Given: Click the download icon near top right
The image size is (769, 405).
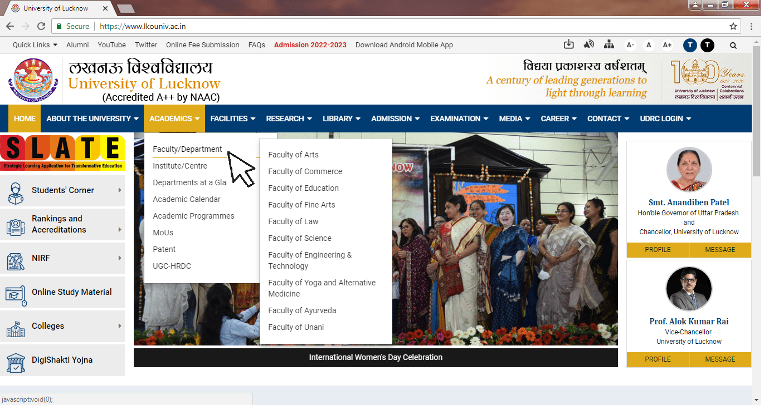Looking at the screenshot, I should click(569, 45).
